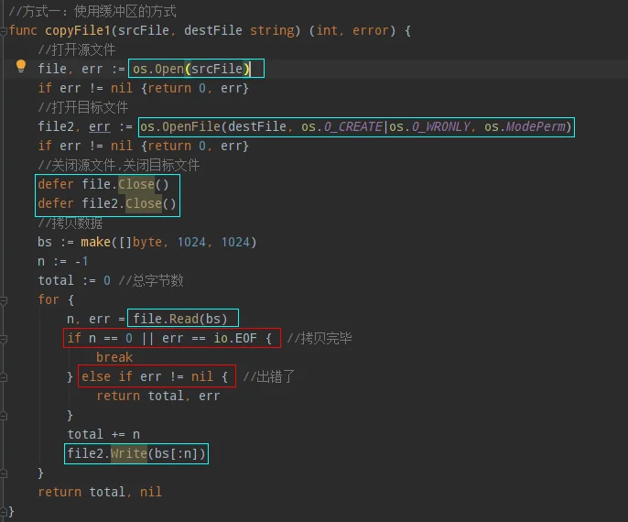Click 'return total, err' line
Screen dimensions: 628x522
[157, 396]
